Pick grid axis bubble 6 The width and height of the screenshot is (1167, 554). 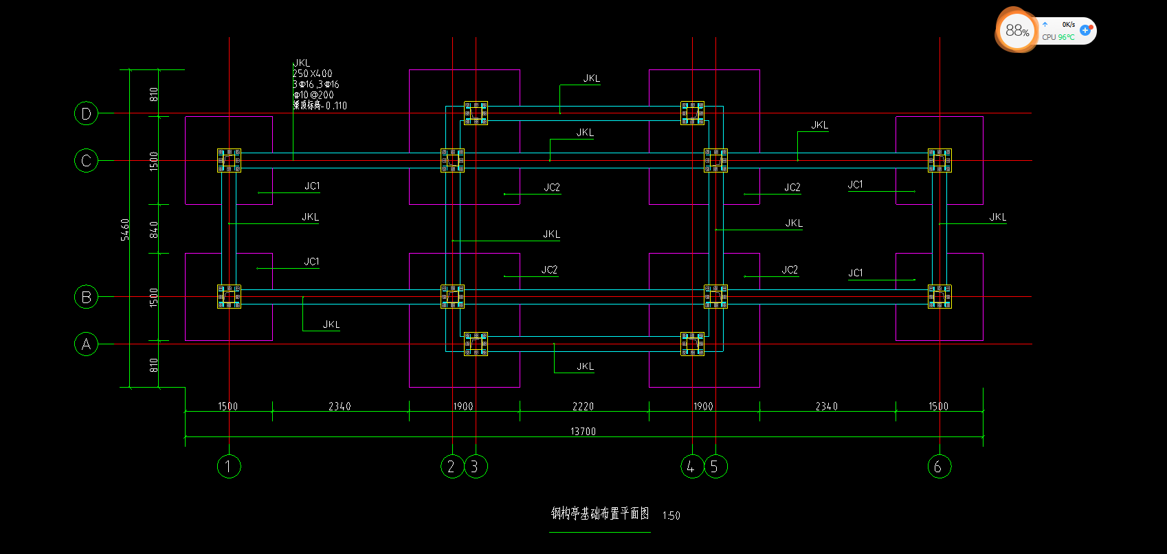(x=940, y=467)
